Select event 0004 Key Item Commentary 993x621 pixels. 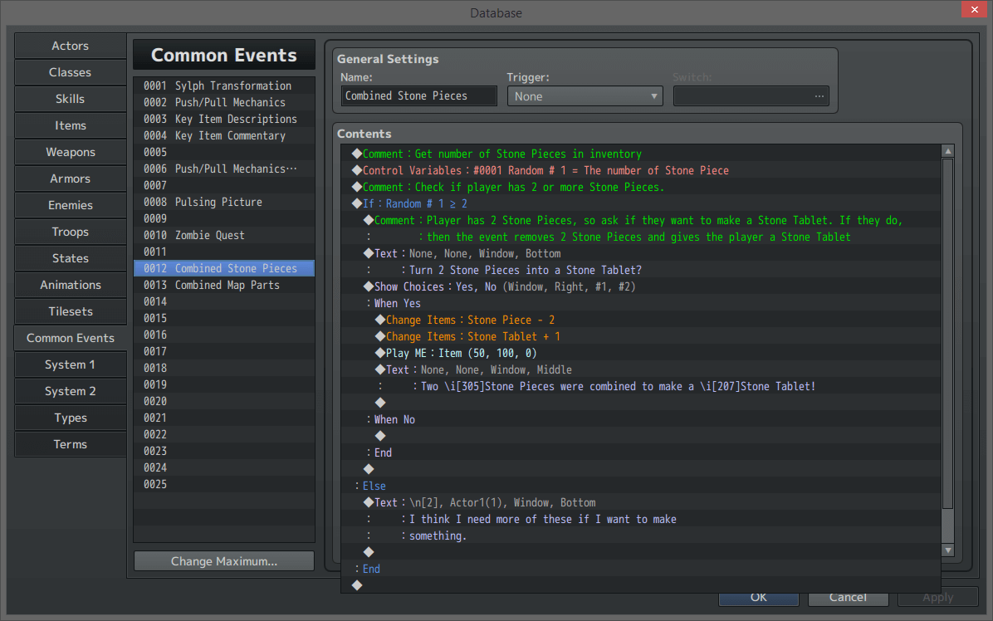(224, 135)
